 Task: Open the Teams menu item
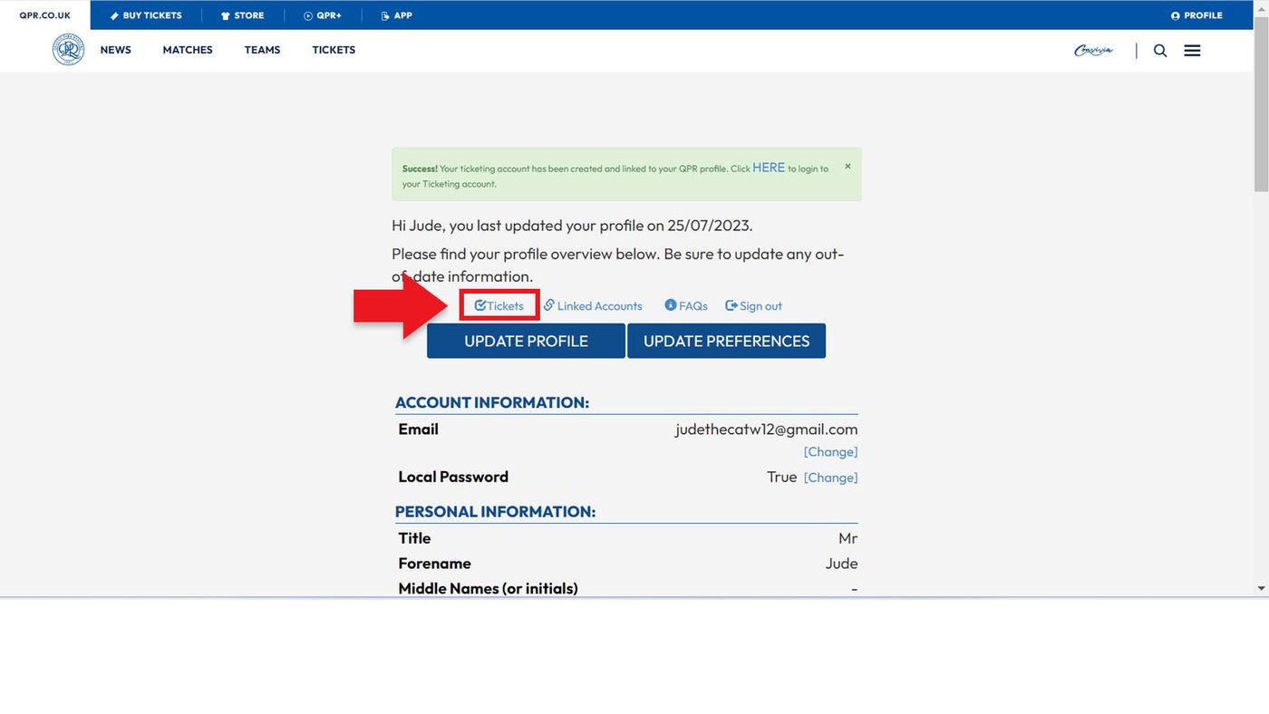click(262, 50)
